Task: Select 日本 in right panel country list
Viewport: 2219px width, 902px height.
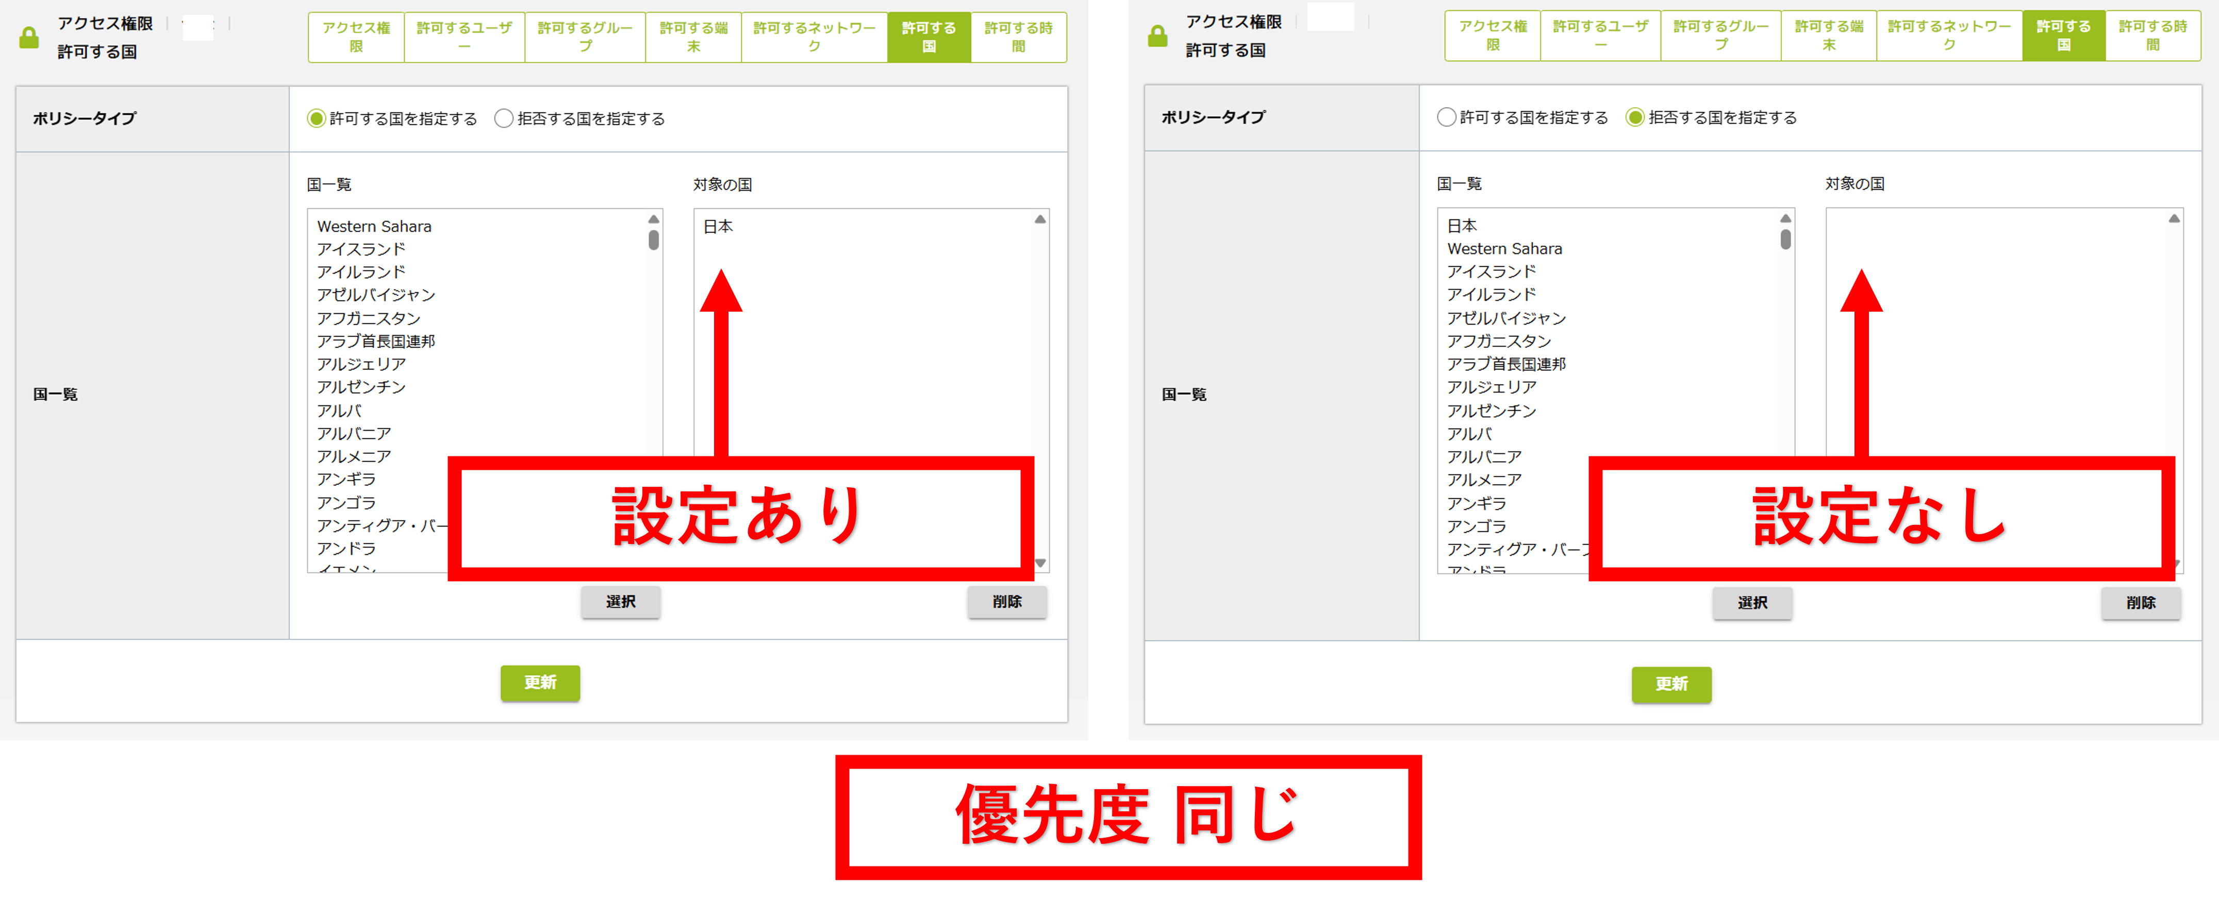Action: [1462, 226]
